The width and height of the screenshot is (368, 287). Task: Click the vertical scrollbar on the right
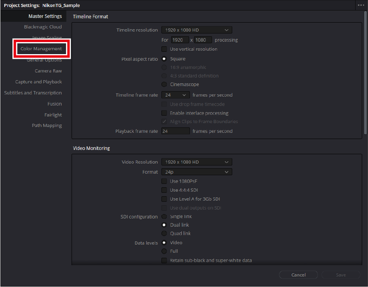[365, 74]
